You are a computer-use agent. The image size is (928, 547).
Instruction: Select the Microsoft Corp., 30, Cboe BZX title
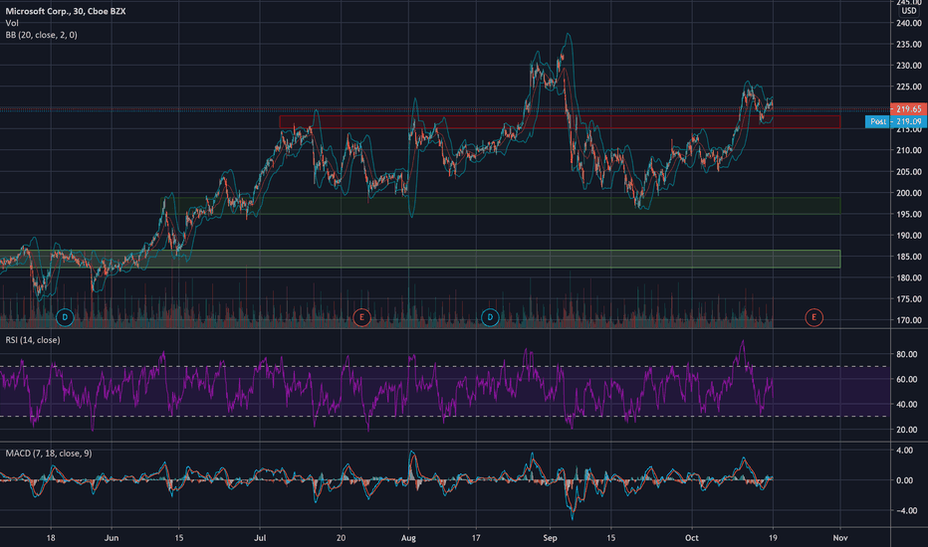pyautogui.click(x=66, y=11)
